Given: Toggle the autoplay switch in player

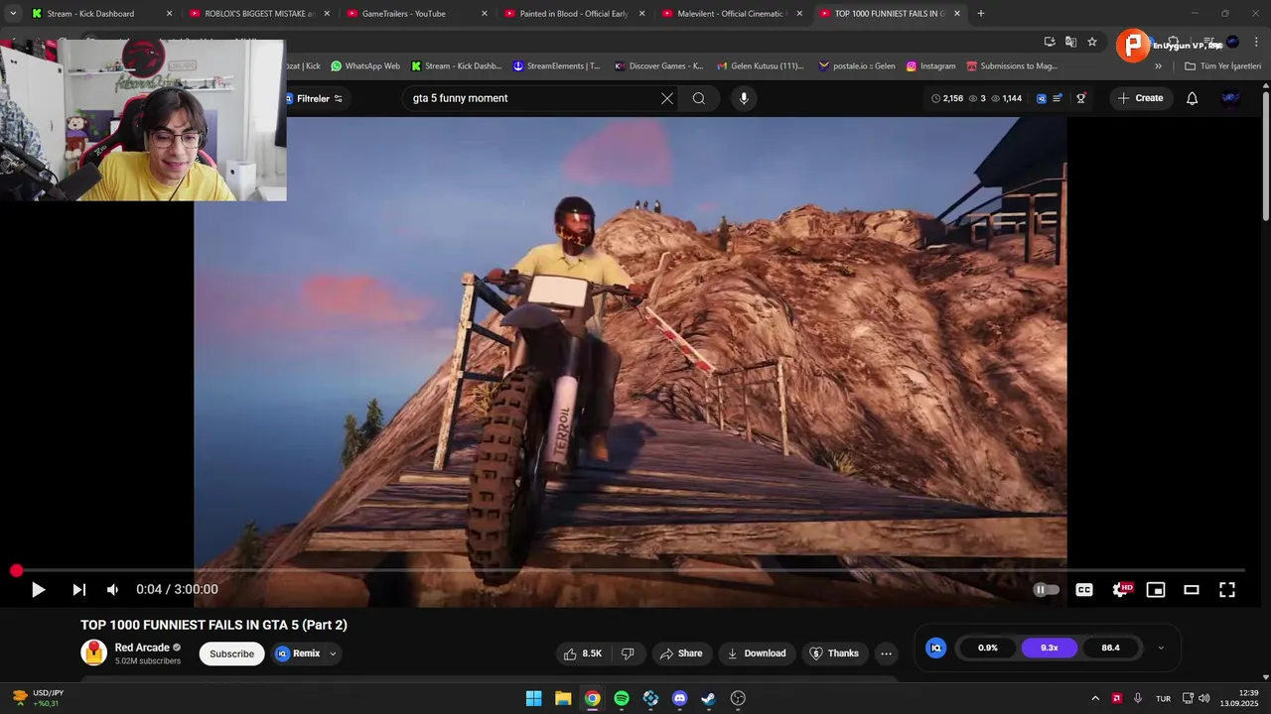Looking at the screenshot, I should pos(1047,590).
